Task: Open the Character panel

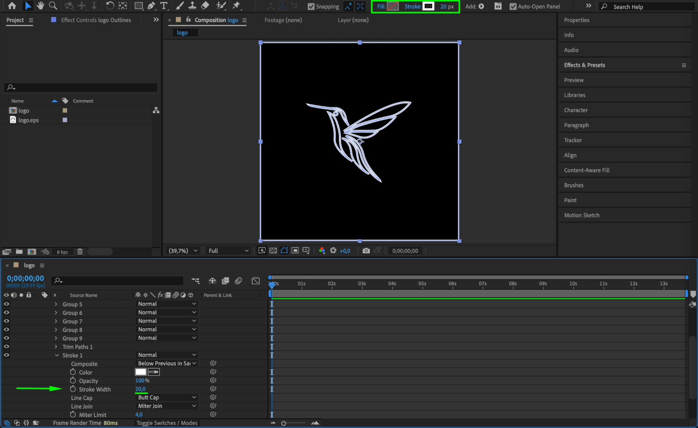Action: [x=576, y=110]
